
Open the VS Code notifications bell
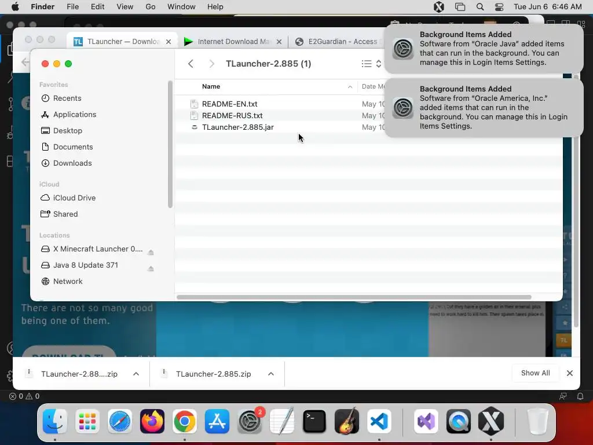(580, 396)
